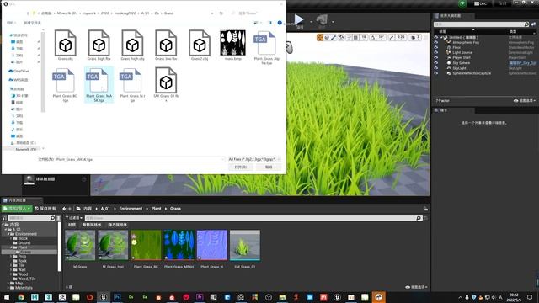The height and width of the screenshot is (303, 539).
Task: Click the Launch icon in Unreal toolbar
Action: (322, 20)
